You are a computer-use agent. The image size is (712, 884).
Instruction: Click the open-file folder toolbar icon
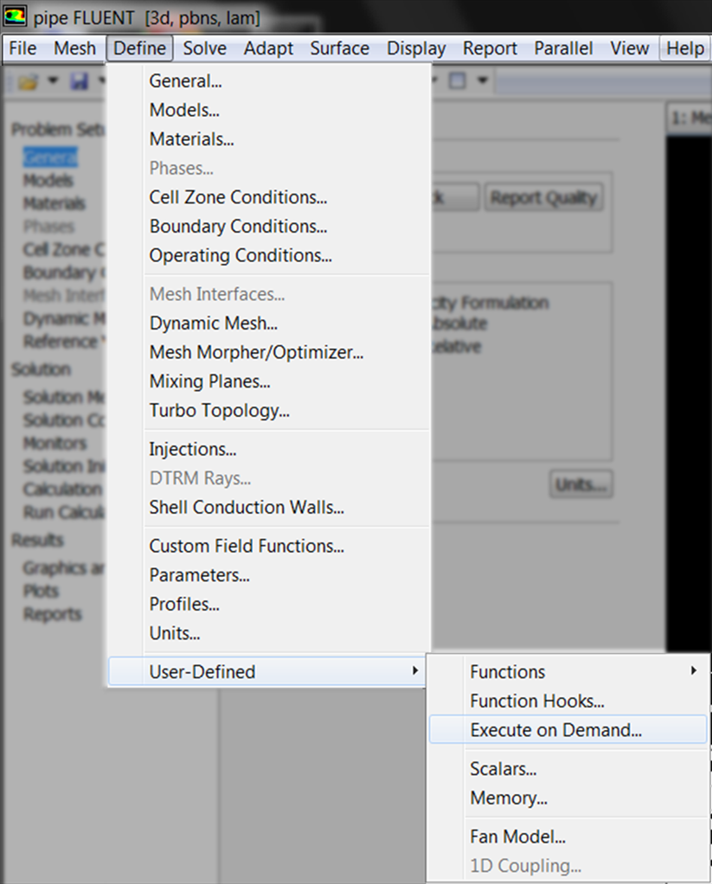pos(29,82)
